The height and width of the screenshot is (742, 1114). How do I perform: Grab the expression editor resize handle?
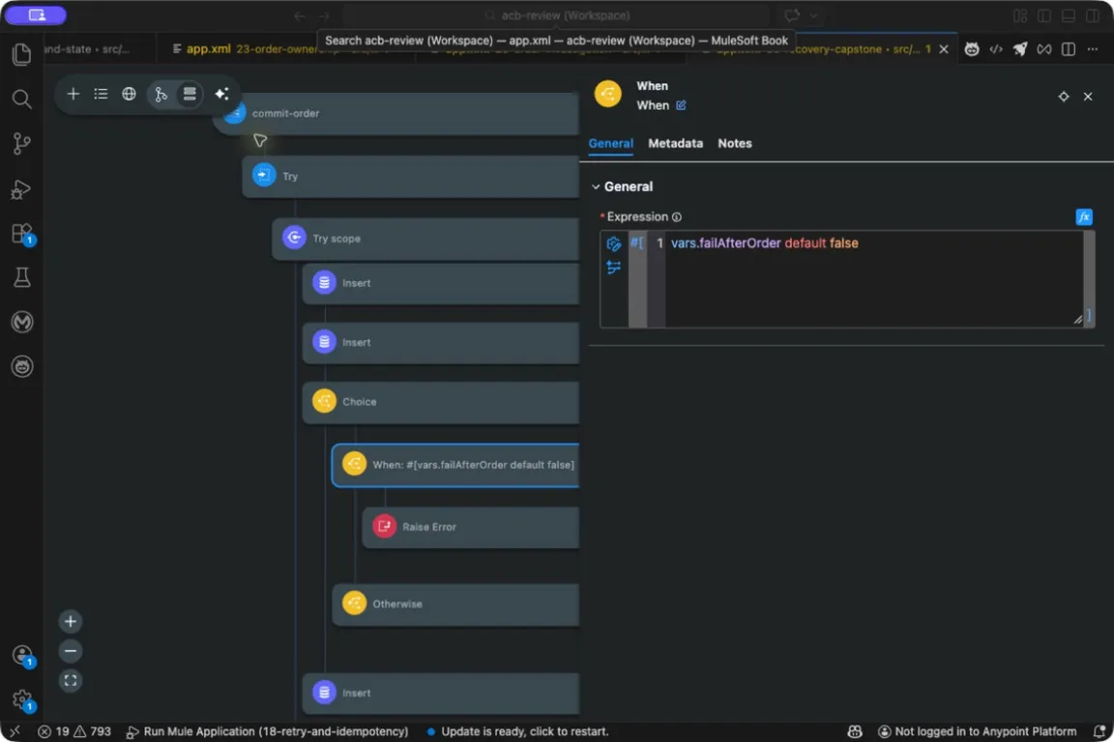[x=1078, y=320]
